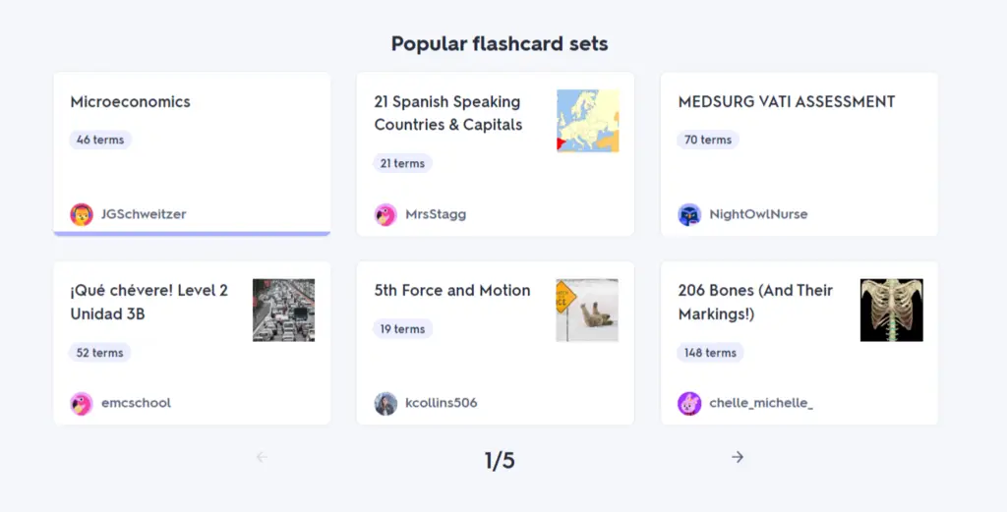The image size is (1007, 512).
Task: Click kcollins506's profile photo
Action: pyautogui.click(x=385, y=403)
